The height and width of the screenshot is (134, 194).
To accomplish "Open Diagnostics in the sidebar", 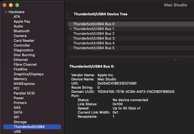I will 24,50.
